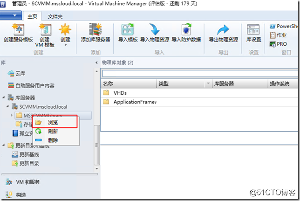Screen dimensions: 300x201
Task: Click the VHDs folder icon
Action: tap(106, 93)
